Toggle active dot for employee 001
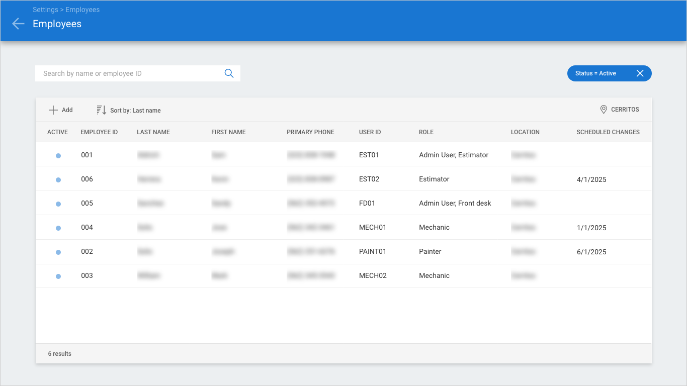This screenshot has width=687, height=386. (58, 156)
